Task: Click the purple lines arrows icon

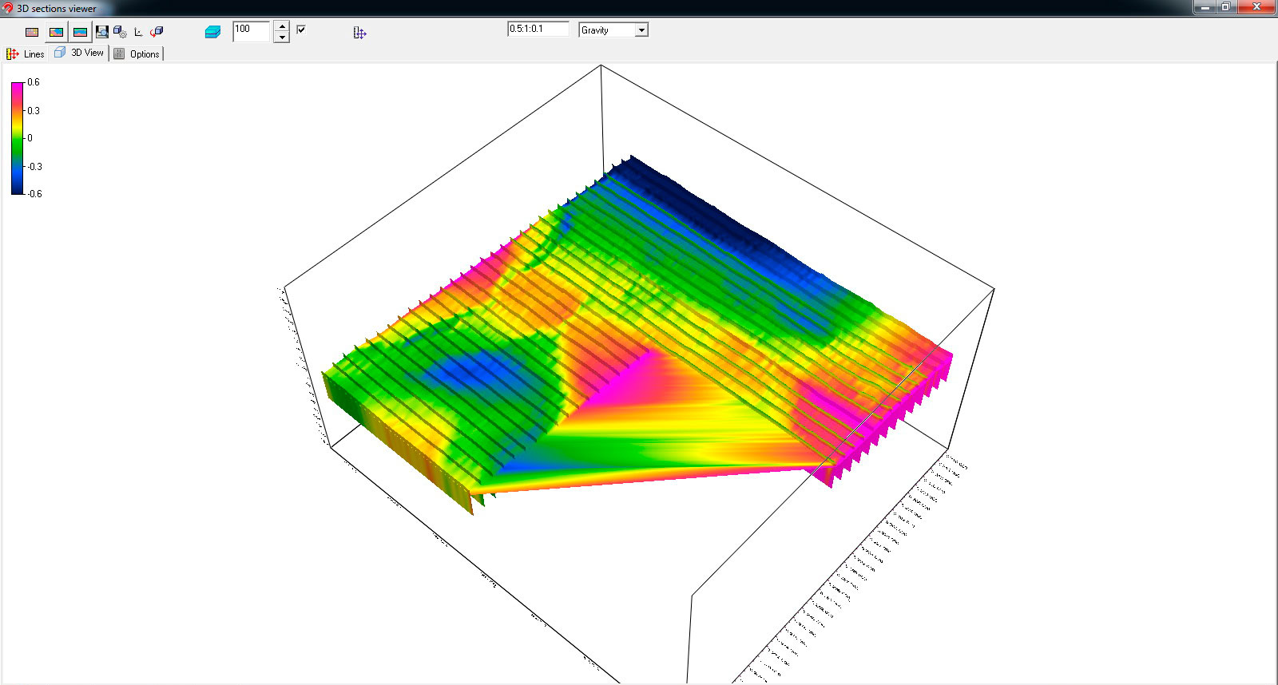Action: (359, 33)
